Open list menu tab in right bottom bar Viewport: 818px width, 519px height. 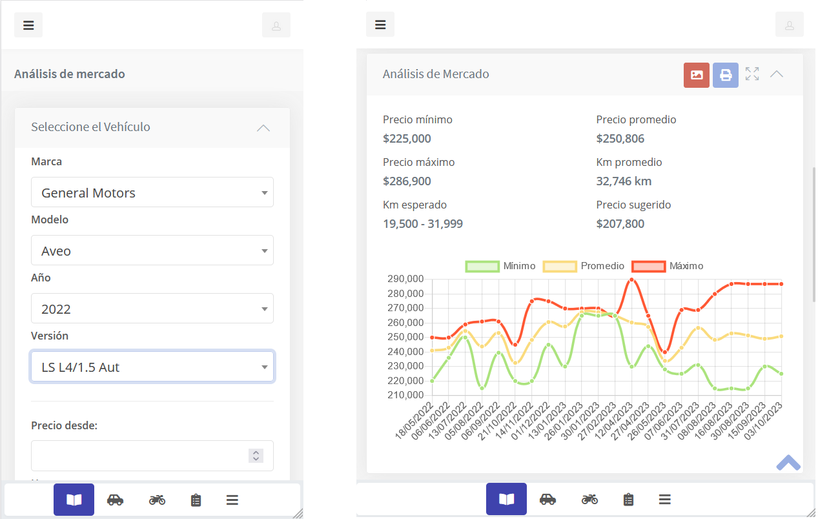click(664, 499)
